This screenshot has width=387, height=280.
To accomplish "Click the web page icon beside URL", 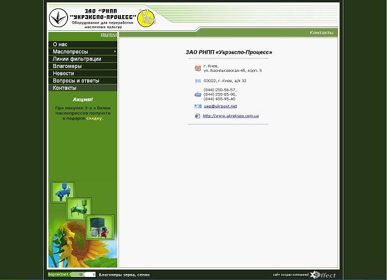I will (x=198, y=116).
